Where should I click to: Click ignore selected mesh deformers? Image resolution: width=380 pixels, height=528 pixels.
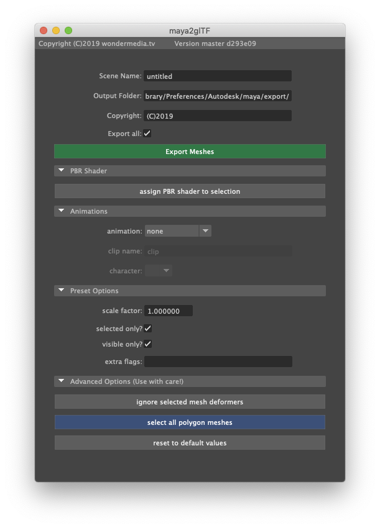point(190,401)
